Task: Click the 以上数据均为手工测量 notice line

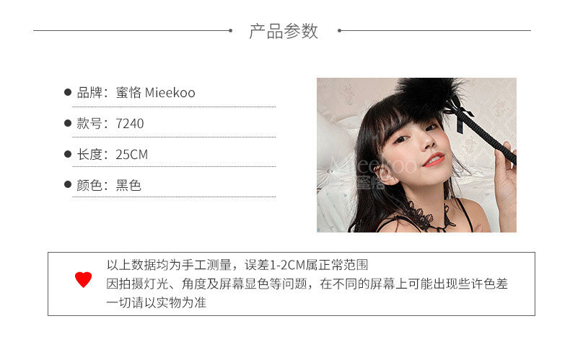Action: point(237,265)
